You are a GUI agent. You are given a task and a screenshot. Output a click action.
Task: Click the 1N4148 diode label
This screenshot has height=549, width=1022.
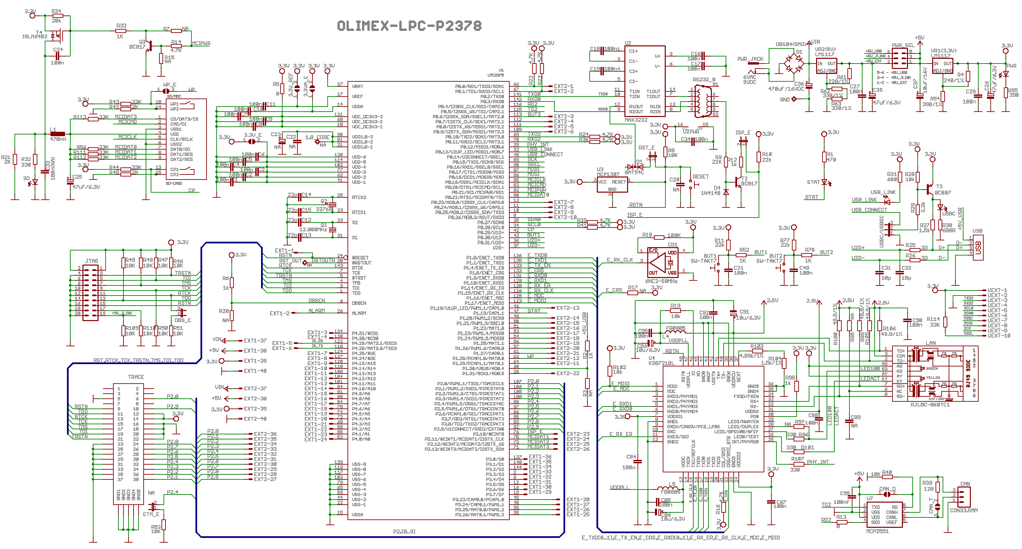(710, 193)
